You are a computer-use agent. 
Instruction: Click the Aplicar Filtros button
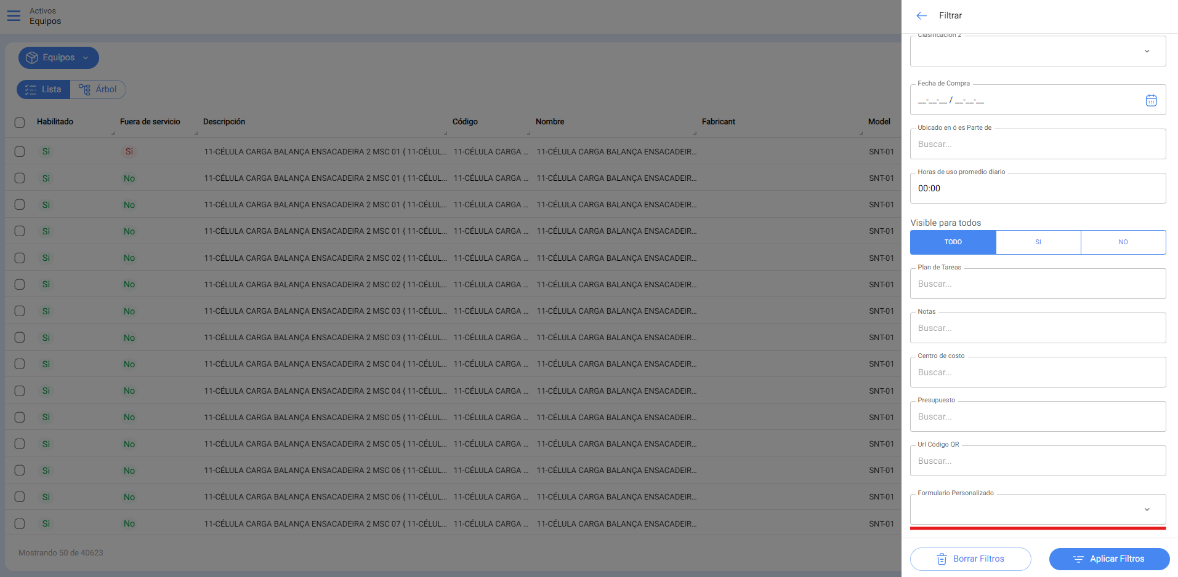pyautogui.click(x=1109, y=559)
